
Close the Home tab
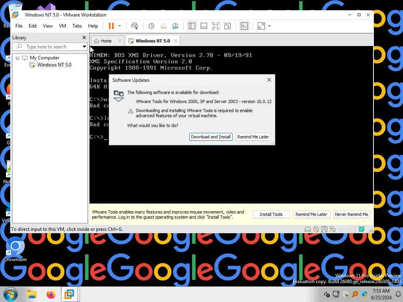click(x=120, y=41)
